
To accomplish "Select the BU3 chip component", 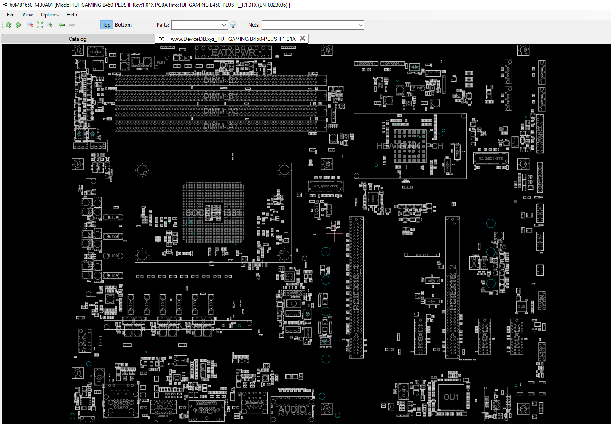I will 521,306.
